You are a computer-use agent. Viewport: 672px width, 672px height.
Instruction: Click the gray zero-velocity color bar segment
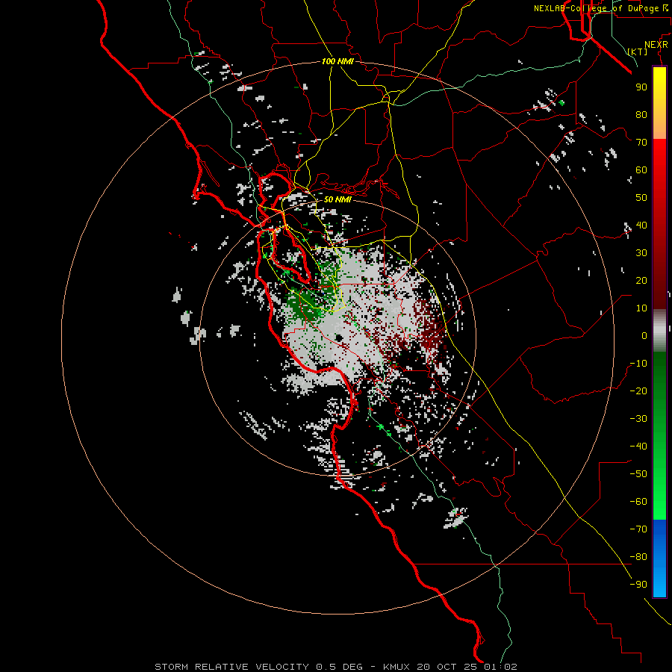tap(659, 331)
